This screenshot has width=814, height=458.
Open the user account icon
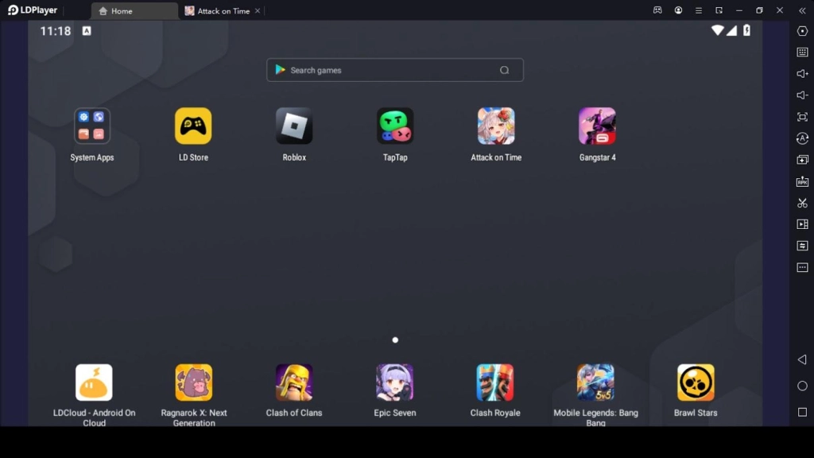point(678,10)
